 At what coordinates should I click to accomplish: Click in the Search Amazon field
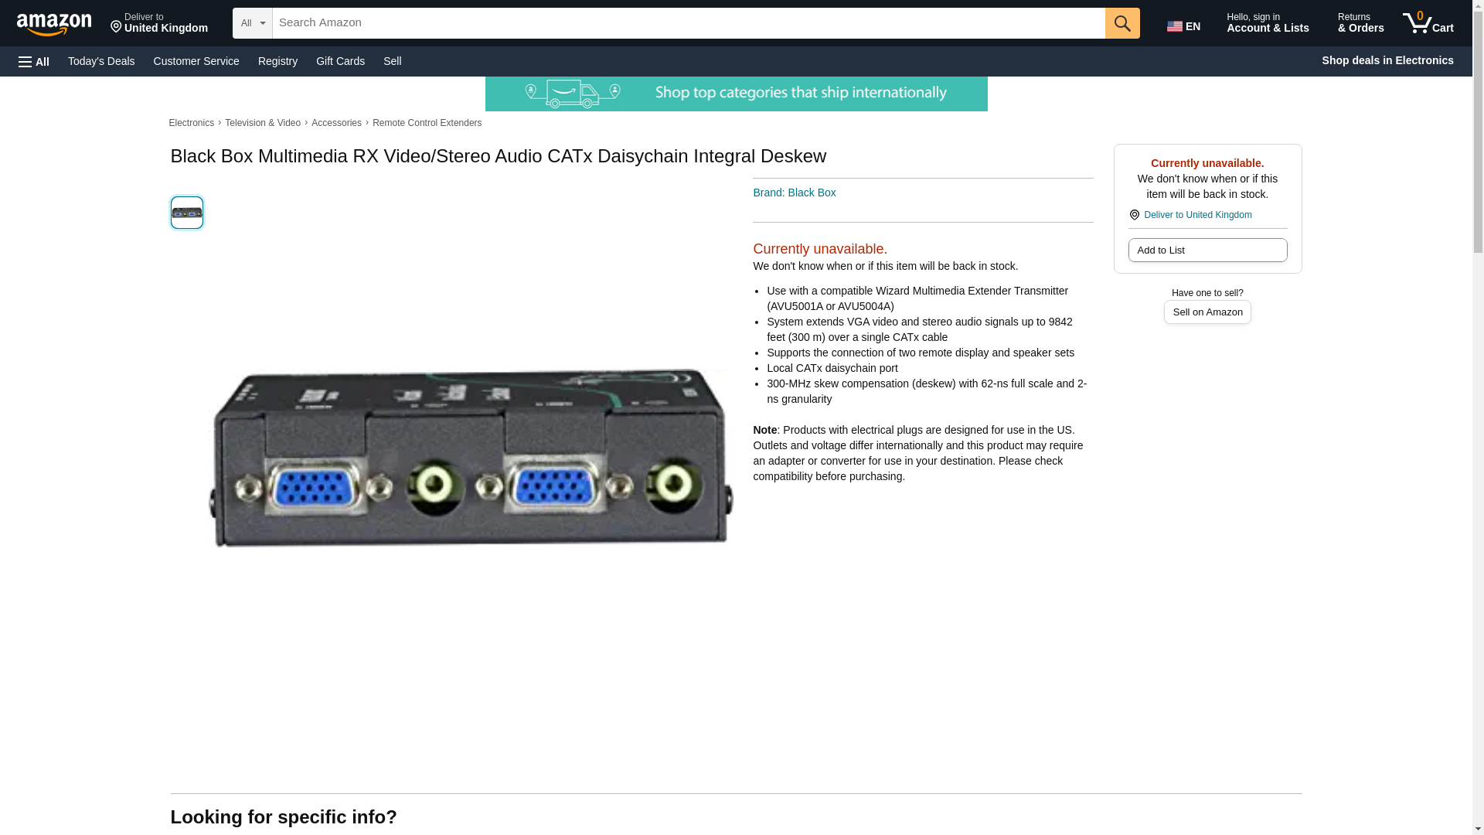tap(689, 23)
